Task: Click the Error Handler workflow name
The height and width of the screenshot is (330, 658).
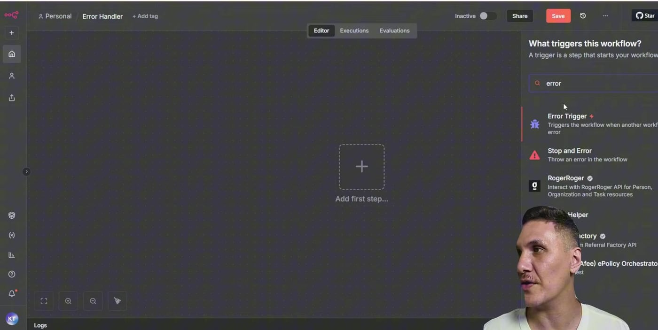Action: [102, 16]
